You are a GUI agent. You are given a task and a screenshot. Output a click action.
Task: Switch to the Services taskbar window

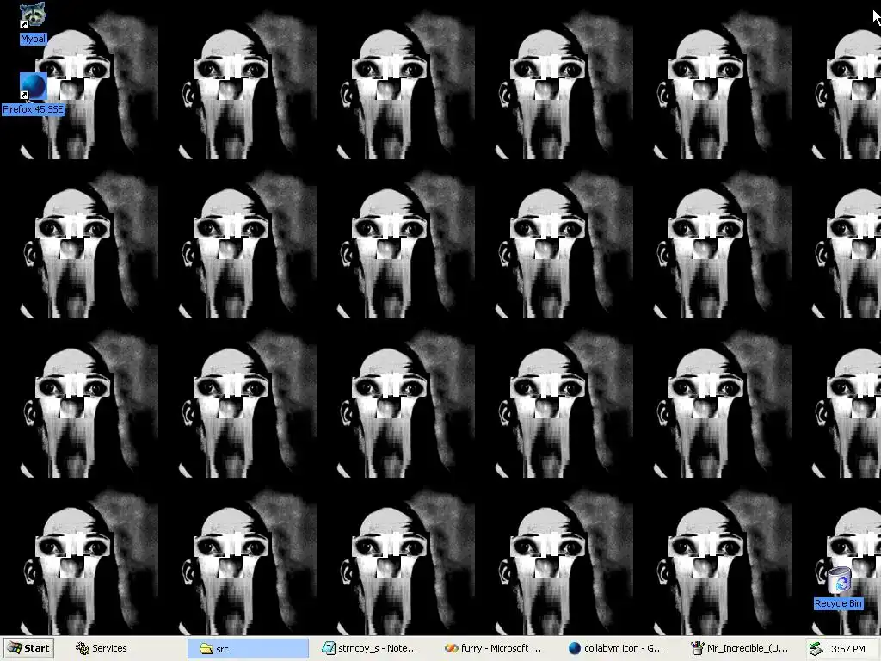[124, 648]
